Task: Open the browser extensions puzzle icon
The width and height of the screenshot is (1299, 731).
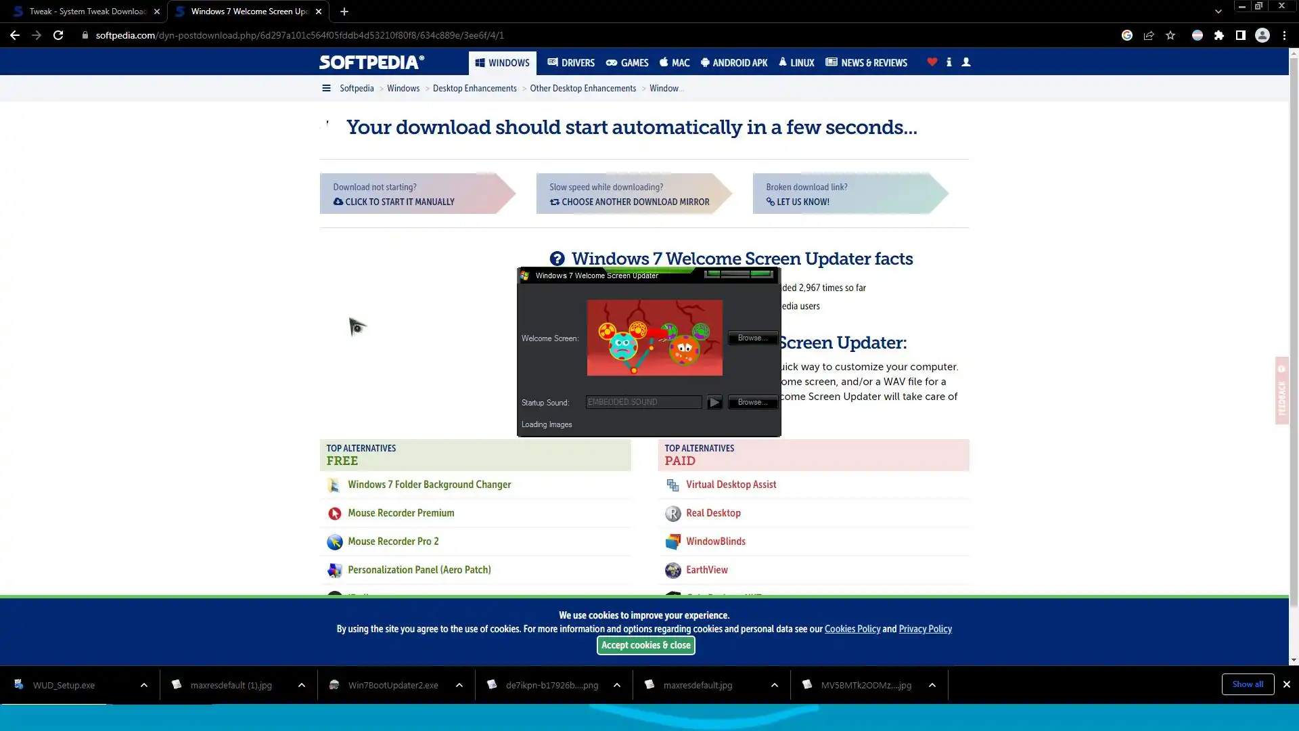Action: (1219, 35)
